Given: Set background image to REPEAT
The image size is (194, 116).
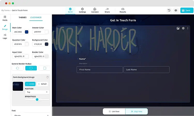Looking at the screenshot, I should [x=42, y=84].
